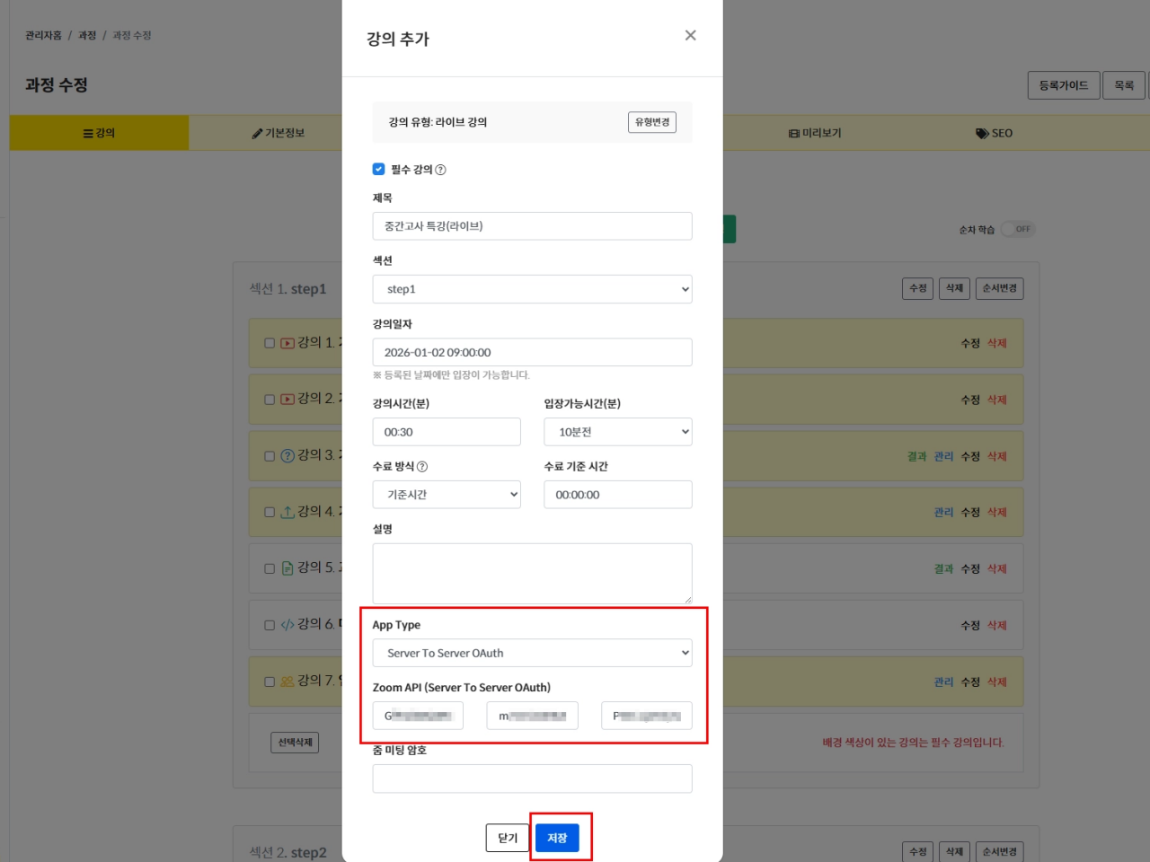
Task: Check the checkbox for 강의 4
Action: (x=270, y=512)
